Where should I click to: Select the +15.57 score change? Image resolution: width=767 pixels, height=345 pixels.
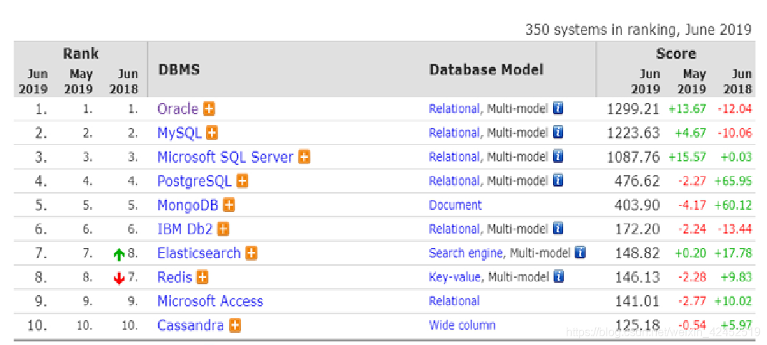(688, 157)
